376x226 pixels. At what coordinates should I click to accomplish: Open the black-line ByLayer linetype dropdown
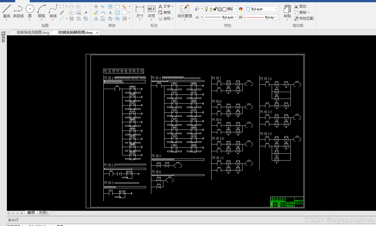pos(220,17)
